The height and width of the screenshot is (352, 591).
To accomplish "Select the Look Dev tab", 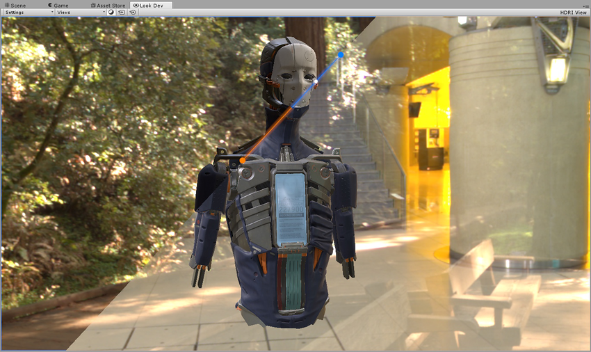I will (148, 6).
